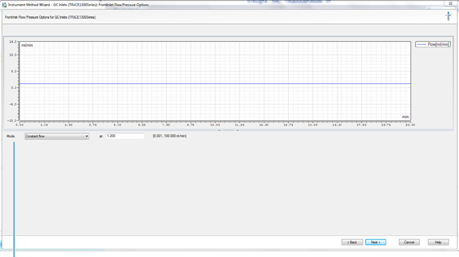Click the splitter grip below the chart
459x257 pixels.
(228, 130)
